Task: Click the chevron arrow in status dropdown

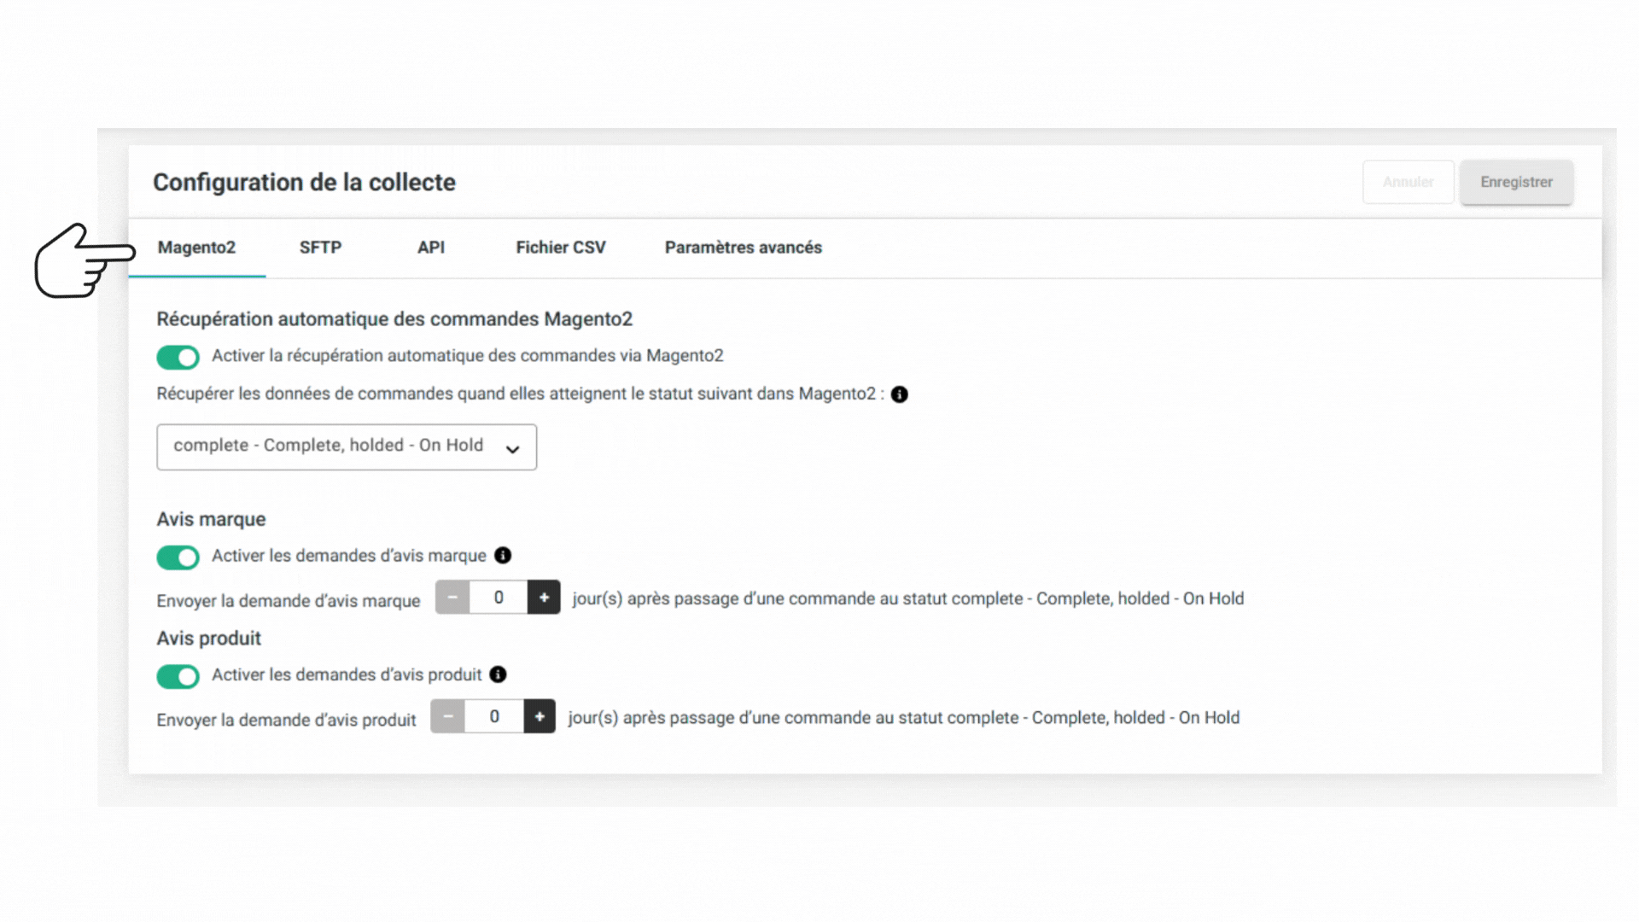Action: coord(512,449)
